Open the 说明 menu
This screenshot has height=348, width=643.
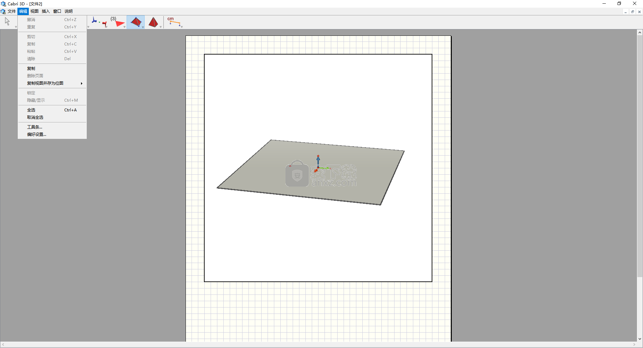coord(69,11)
